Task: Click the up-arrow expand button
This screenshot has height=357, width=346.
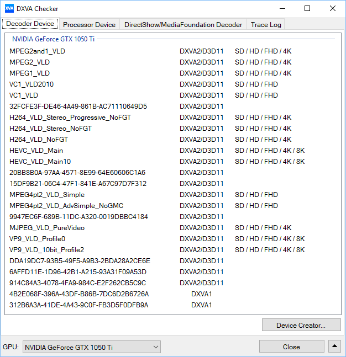Action: [334, 347]
